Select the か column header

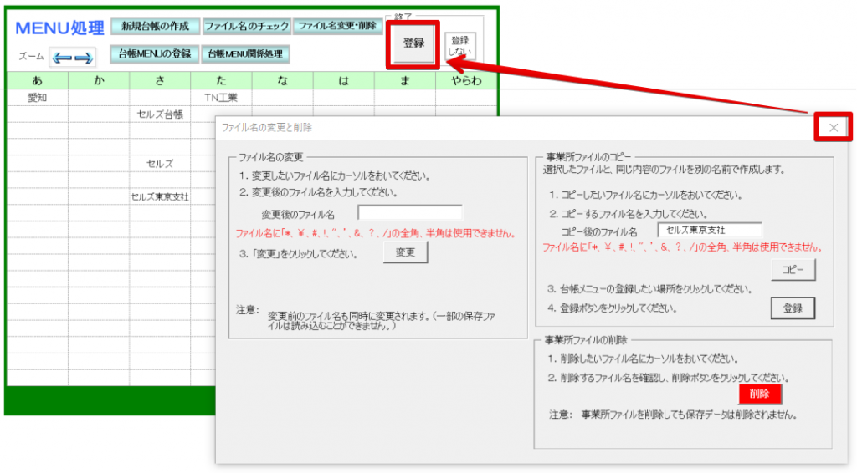(99, 81)
